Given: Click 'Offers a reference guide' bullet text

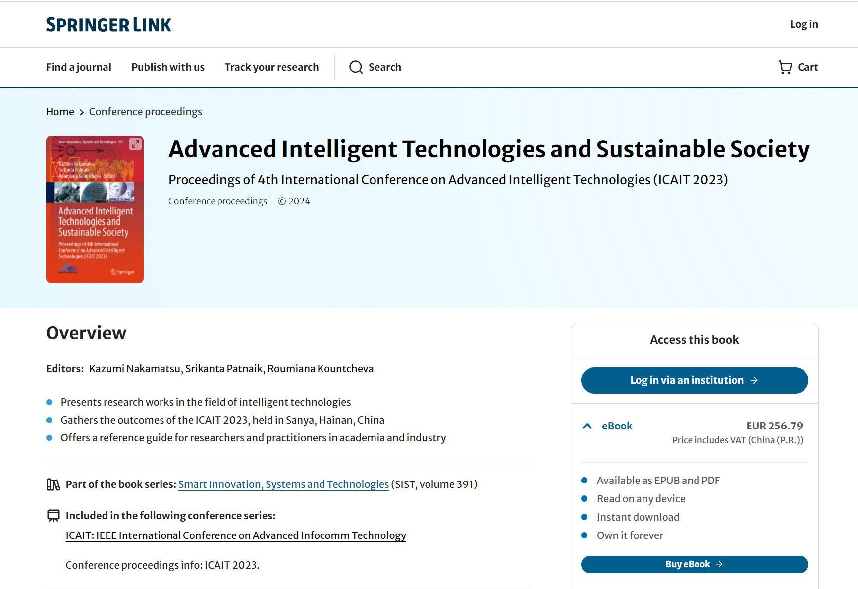Looking at the screenshot, I should point(253,438).
